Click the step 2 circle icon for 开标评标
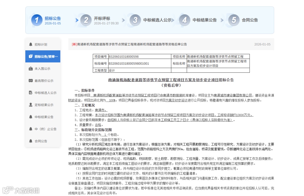The width and height of the screenshot is (304, 196). pos(86,20)
